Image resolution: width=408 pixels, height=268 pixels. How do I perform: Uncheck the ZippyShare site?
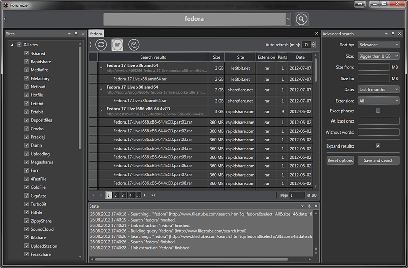[27, 221]
